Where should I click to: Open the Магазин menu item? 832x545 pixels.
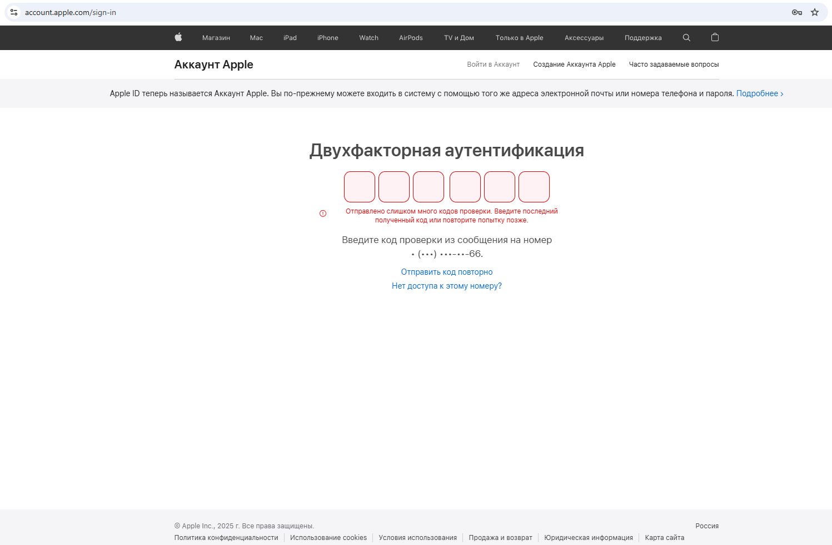tap(216, 38)
